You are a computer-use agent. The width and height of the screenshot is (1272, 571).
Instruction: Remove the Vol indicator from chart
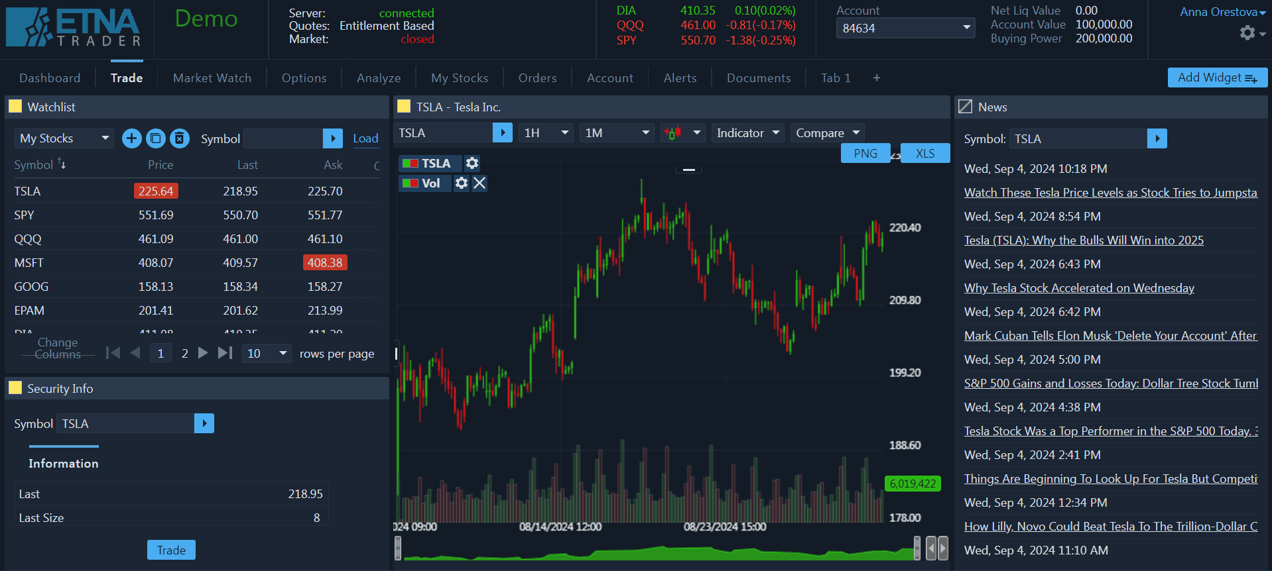[x=479, y=183]
